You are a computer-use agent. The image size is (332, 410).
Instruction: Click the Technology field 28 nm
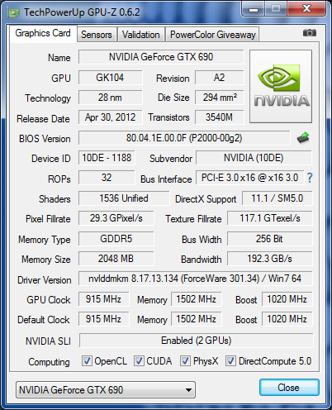[x=110, y=98]
